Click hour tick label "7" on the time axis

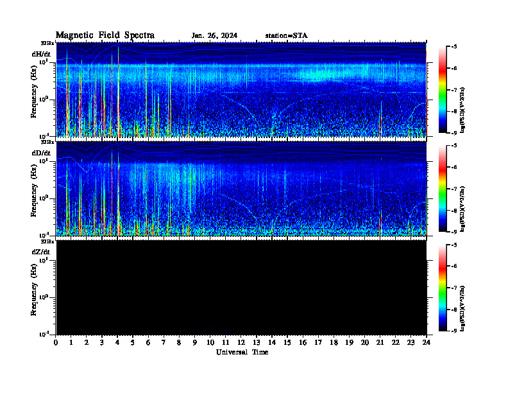tap(164, 343)
